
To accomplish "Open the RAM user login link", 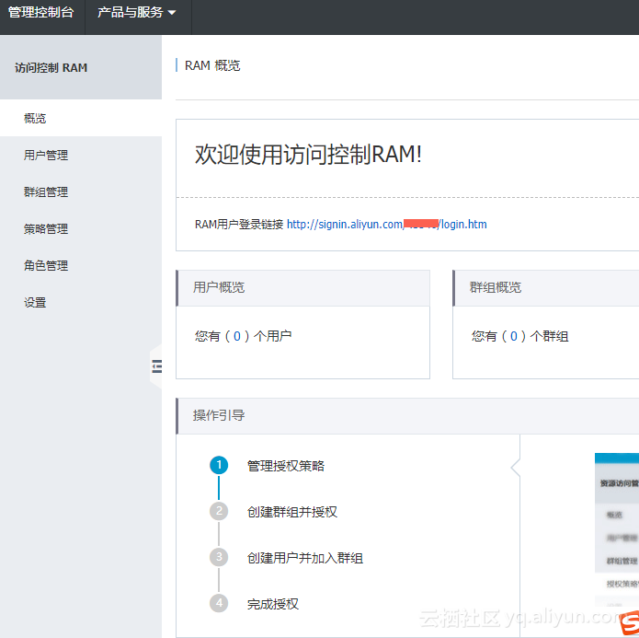I will tap(386, 224).
